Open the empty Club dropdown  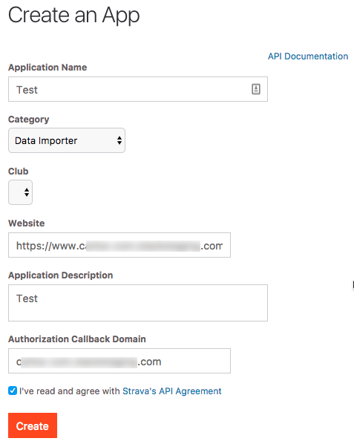point(20,192)
